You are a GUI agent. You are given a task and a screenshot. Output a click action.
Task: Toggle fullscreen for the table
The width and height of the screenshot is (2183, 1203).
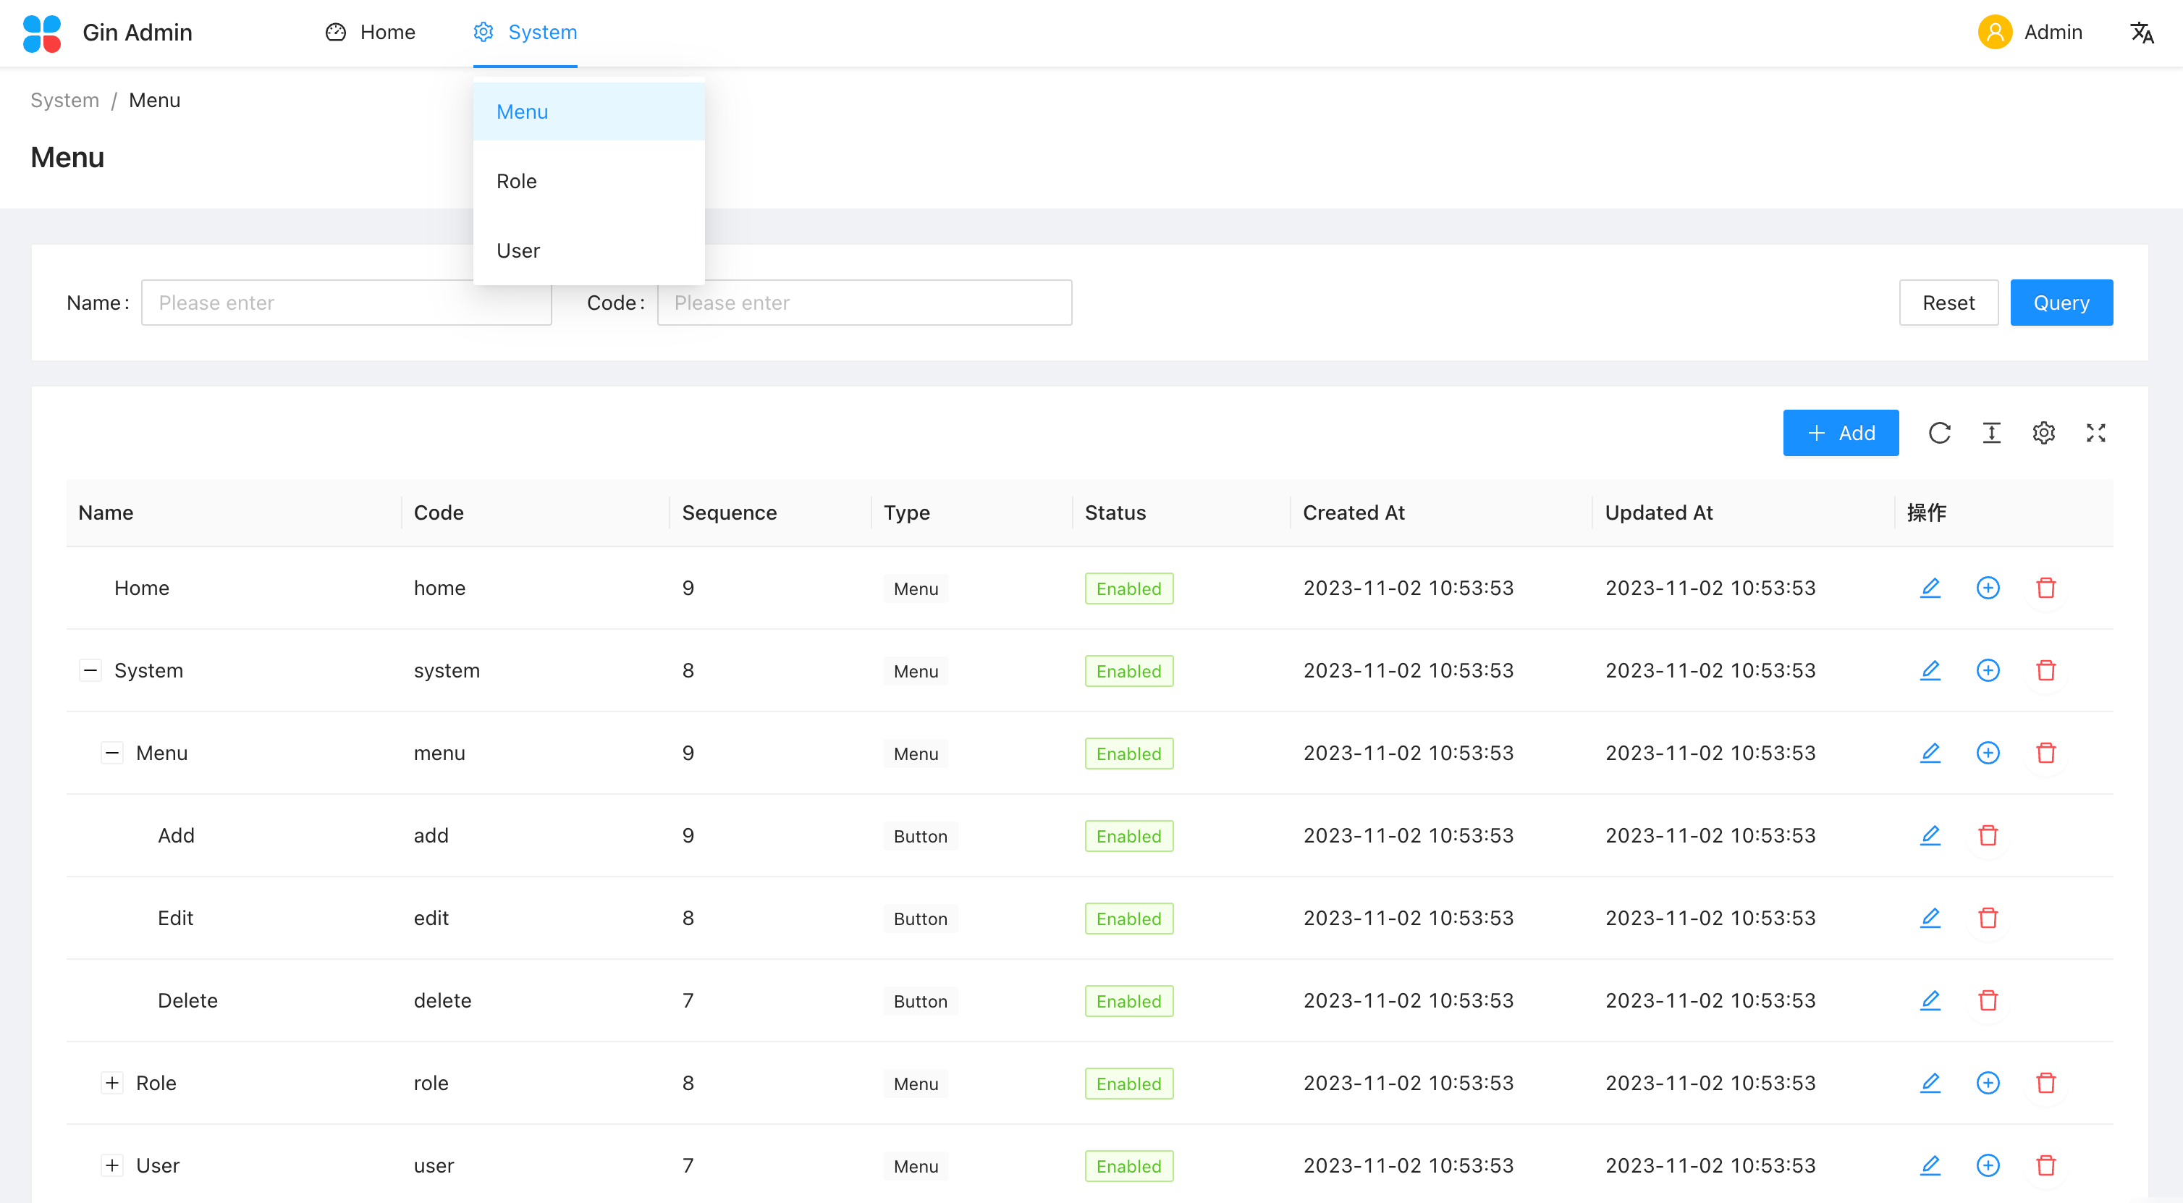pos(2095,433)
